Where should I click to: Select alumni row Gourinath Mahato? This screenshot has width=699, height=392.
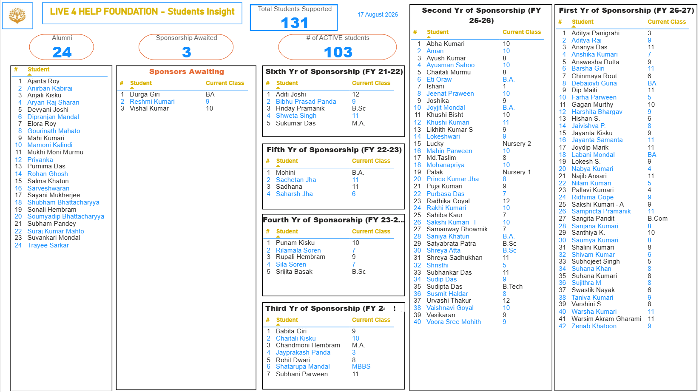60,131
